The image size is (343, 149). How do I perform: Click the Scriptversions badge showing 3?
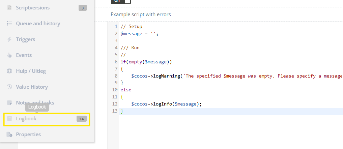tap(83, 8)
